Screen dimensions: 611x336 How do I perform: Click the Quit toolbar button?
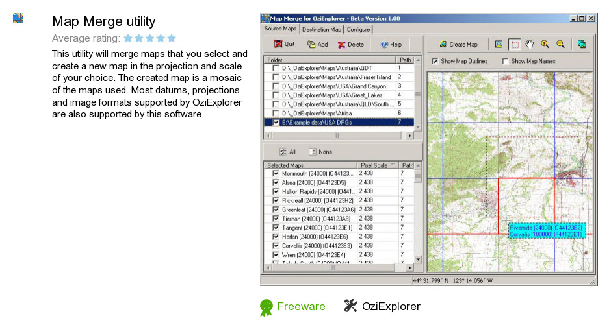pyautogui.click(x=284, y=44)
